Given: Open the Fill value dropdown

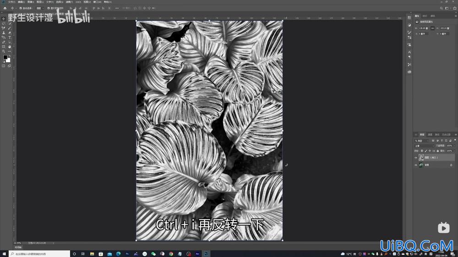Looking at the screenshot, I should 454,151.
